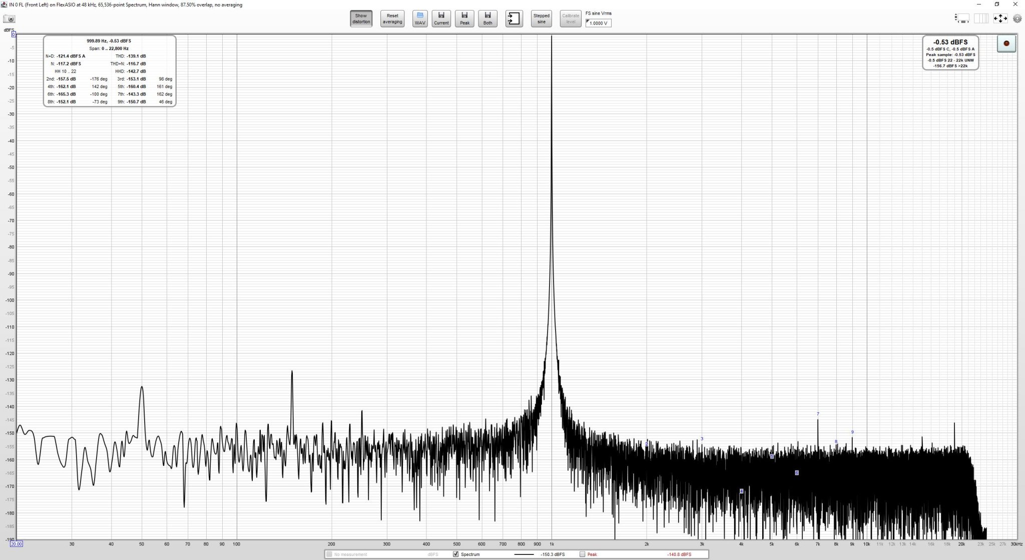Click the harmonic 4 marker on spectrum
The height and width of the screenshot is (560, 1025).
coord(742,491)
